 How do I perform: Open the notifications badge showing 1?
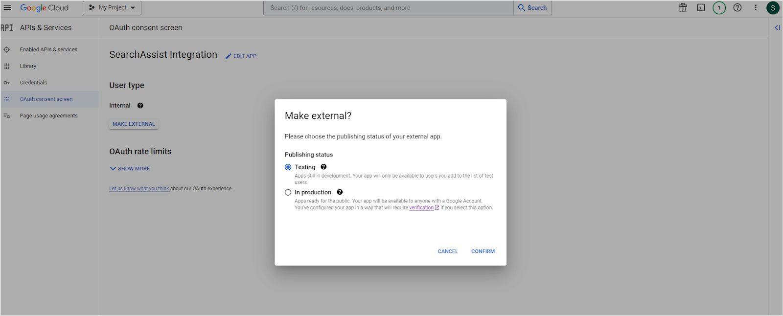719,8
